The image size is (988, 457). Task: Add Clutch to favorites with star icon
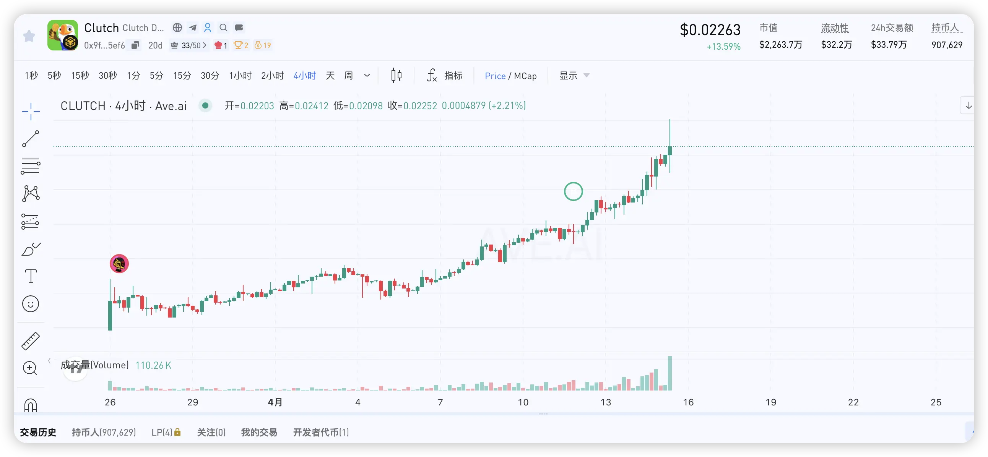29,36
